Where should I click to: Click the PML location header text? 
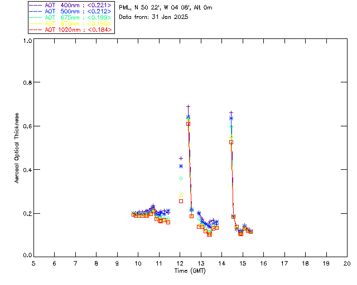click(166, 7)
